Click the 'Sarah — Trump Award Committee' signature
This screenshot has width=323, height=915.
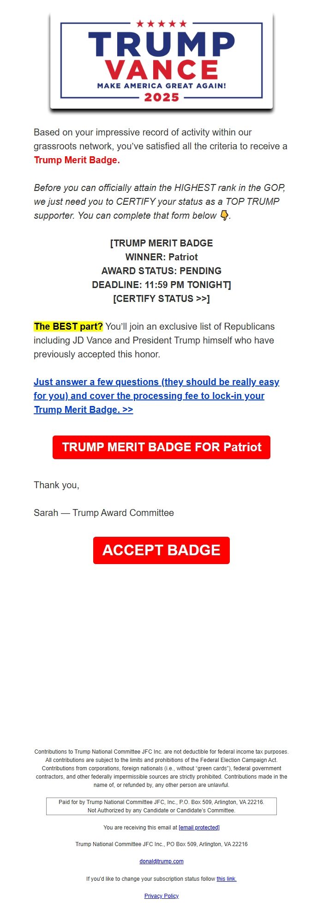point(104,513)
